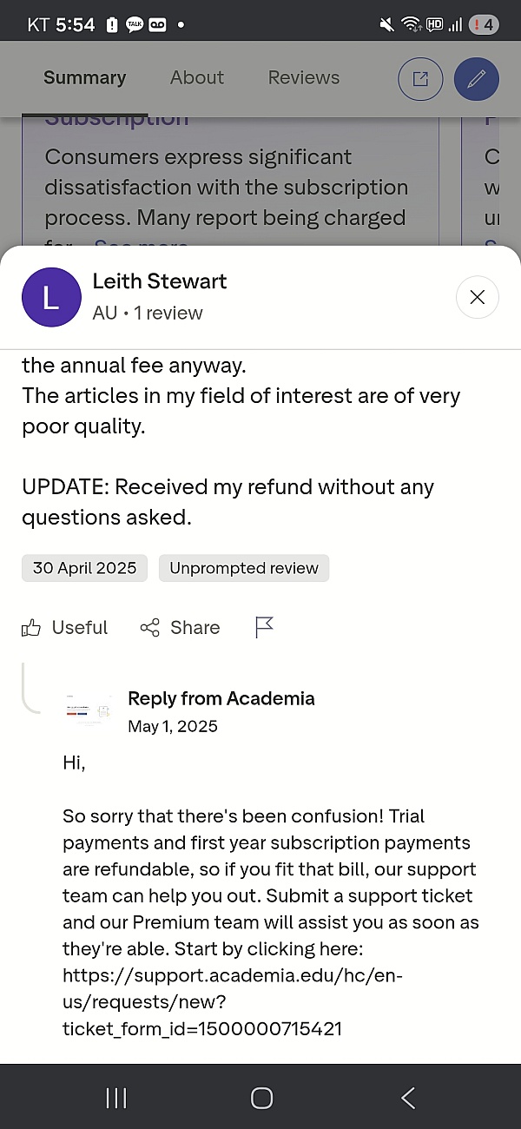Tap the Unprompted review label
The image size is (521, 1129).
pos(244,568)
